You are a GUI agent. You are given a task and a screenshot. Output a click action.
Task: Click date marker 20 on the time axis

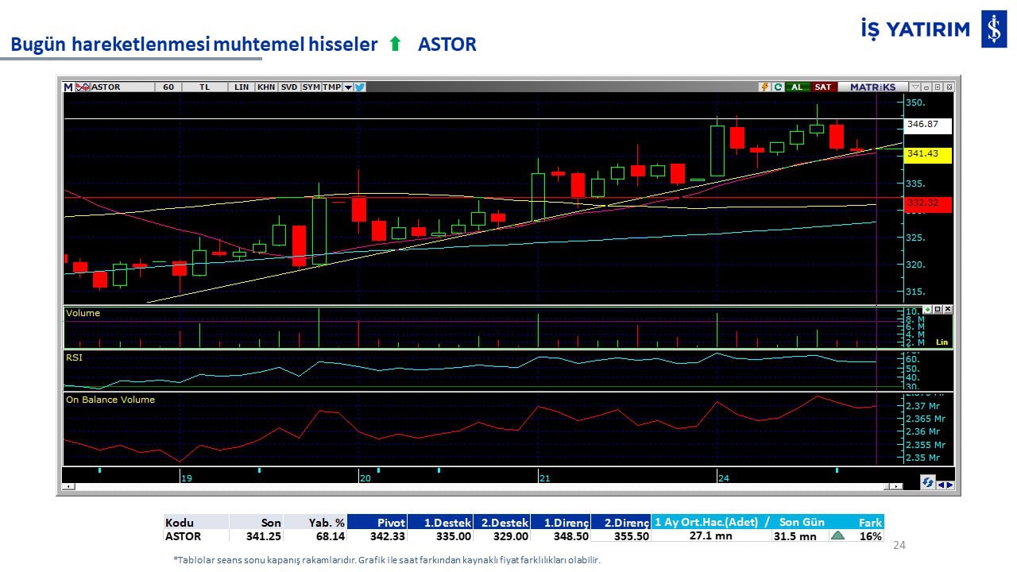pyautogui.click(x=365, y=478)
